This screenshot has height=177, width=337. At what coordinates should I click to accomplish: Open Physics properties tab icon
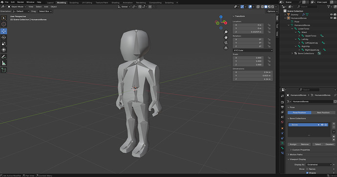(282, 133)
